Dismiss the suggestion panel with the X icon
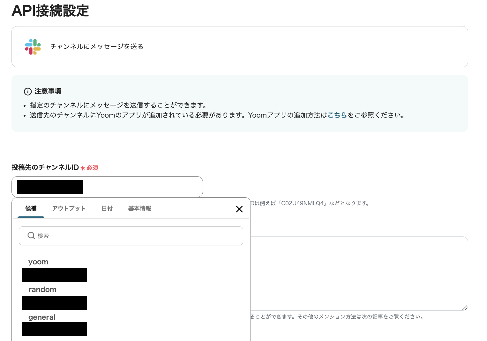The width and height of the screenshot is (487, 341). pos(239,209)
